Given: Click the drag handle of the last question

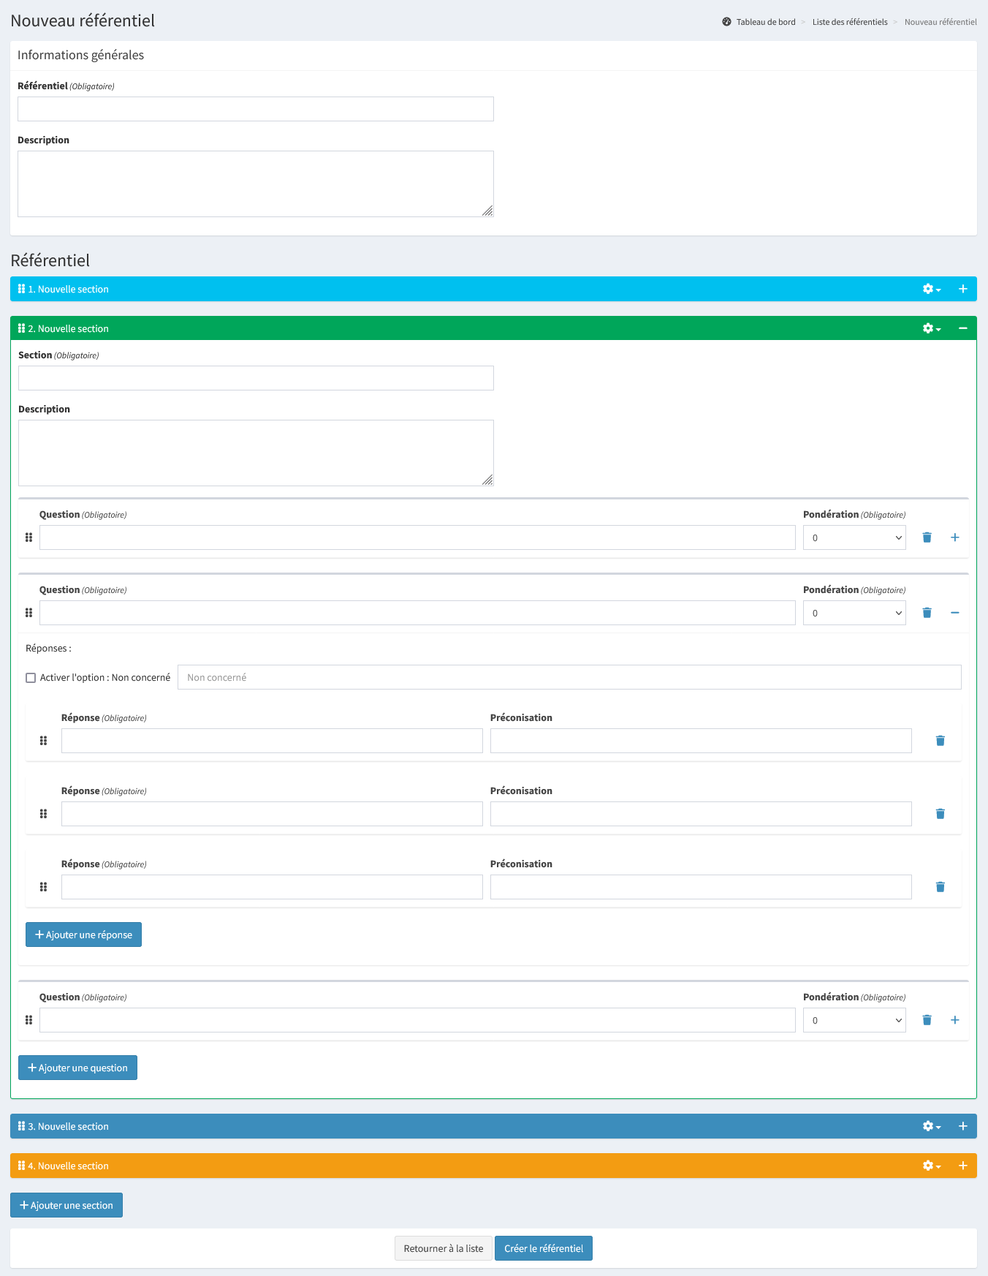Looking at the screenshot, I should tap(28, 1020).
